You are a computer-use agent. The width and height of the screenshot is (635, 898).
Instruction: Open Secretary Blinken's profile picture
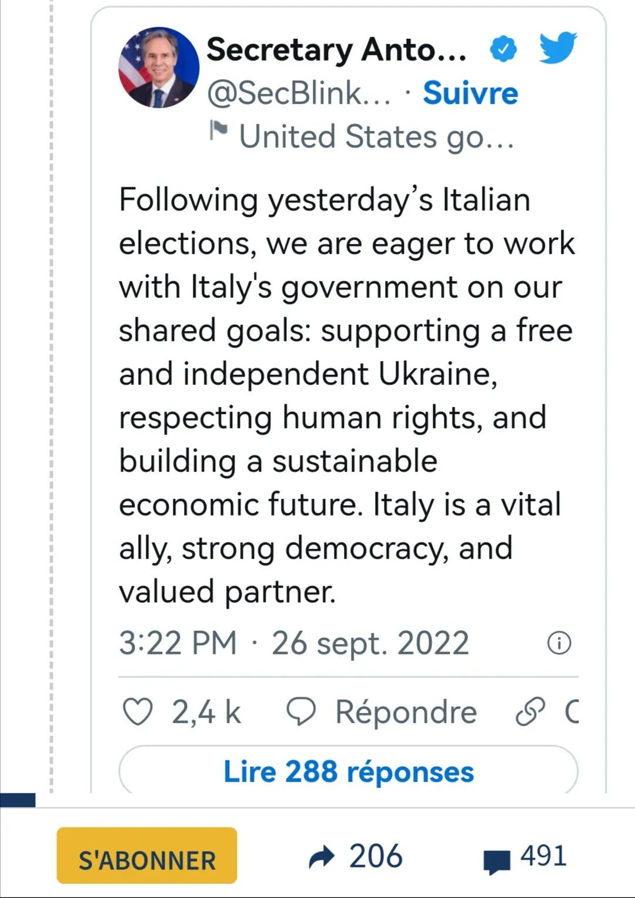click(x=159, y=68)
